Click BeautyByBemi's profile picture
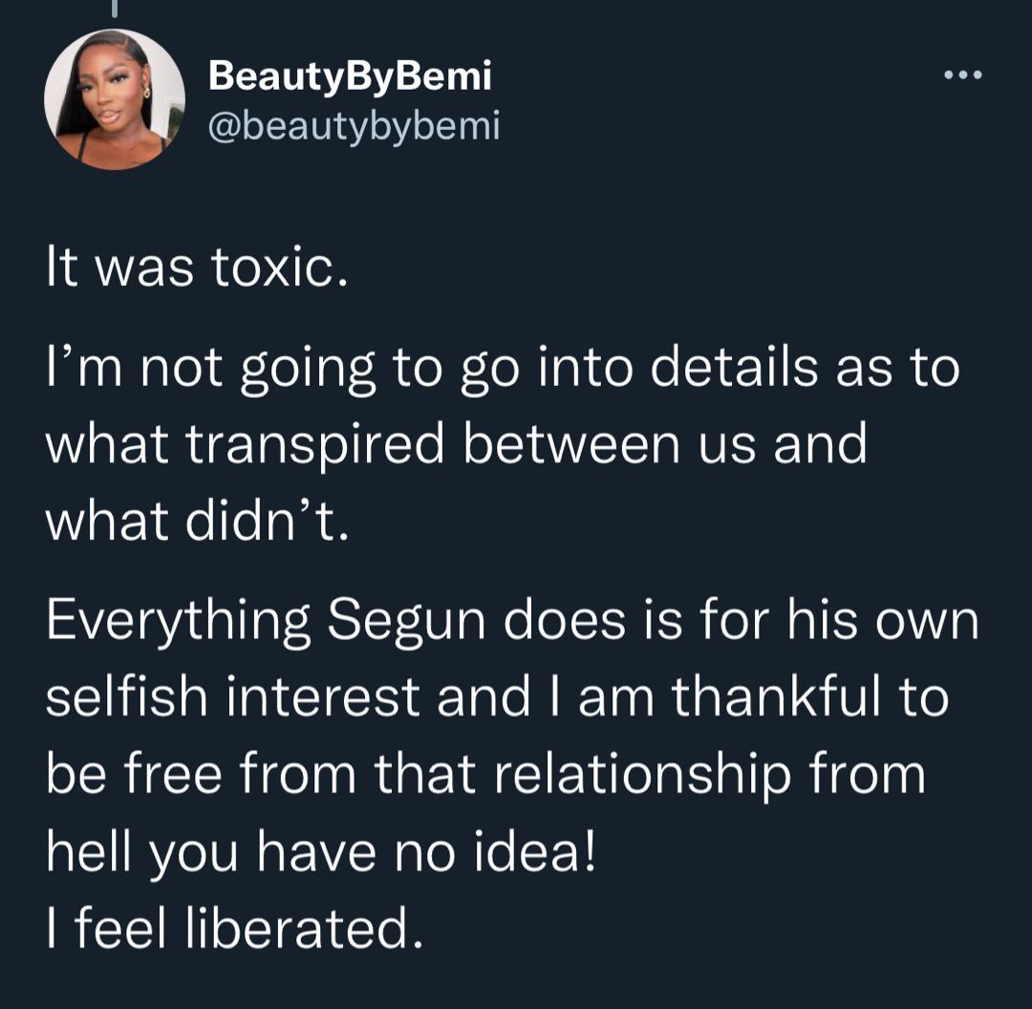This screenshot has height=1009, width=1032. pyautogui.click(x=115, y=99)
